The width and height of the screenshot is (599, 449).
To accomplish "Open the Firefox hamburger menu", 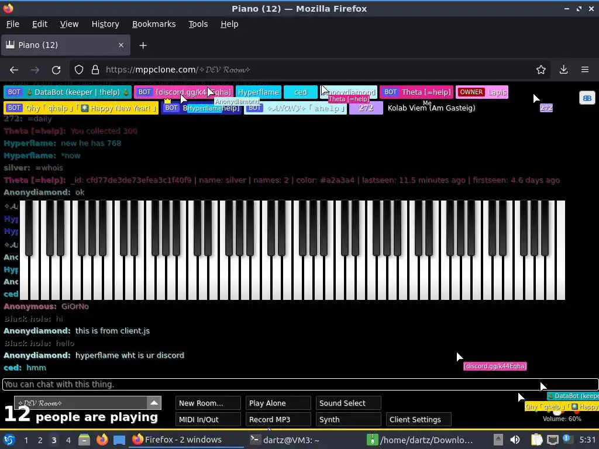I will click(585, 70).
